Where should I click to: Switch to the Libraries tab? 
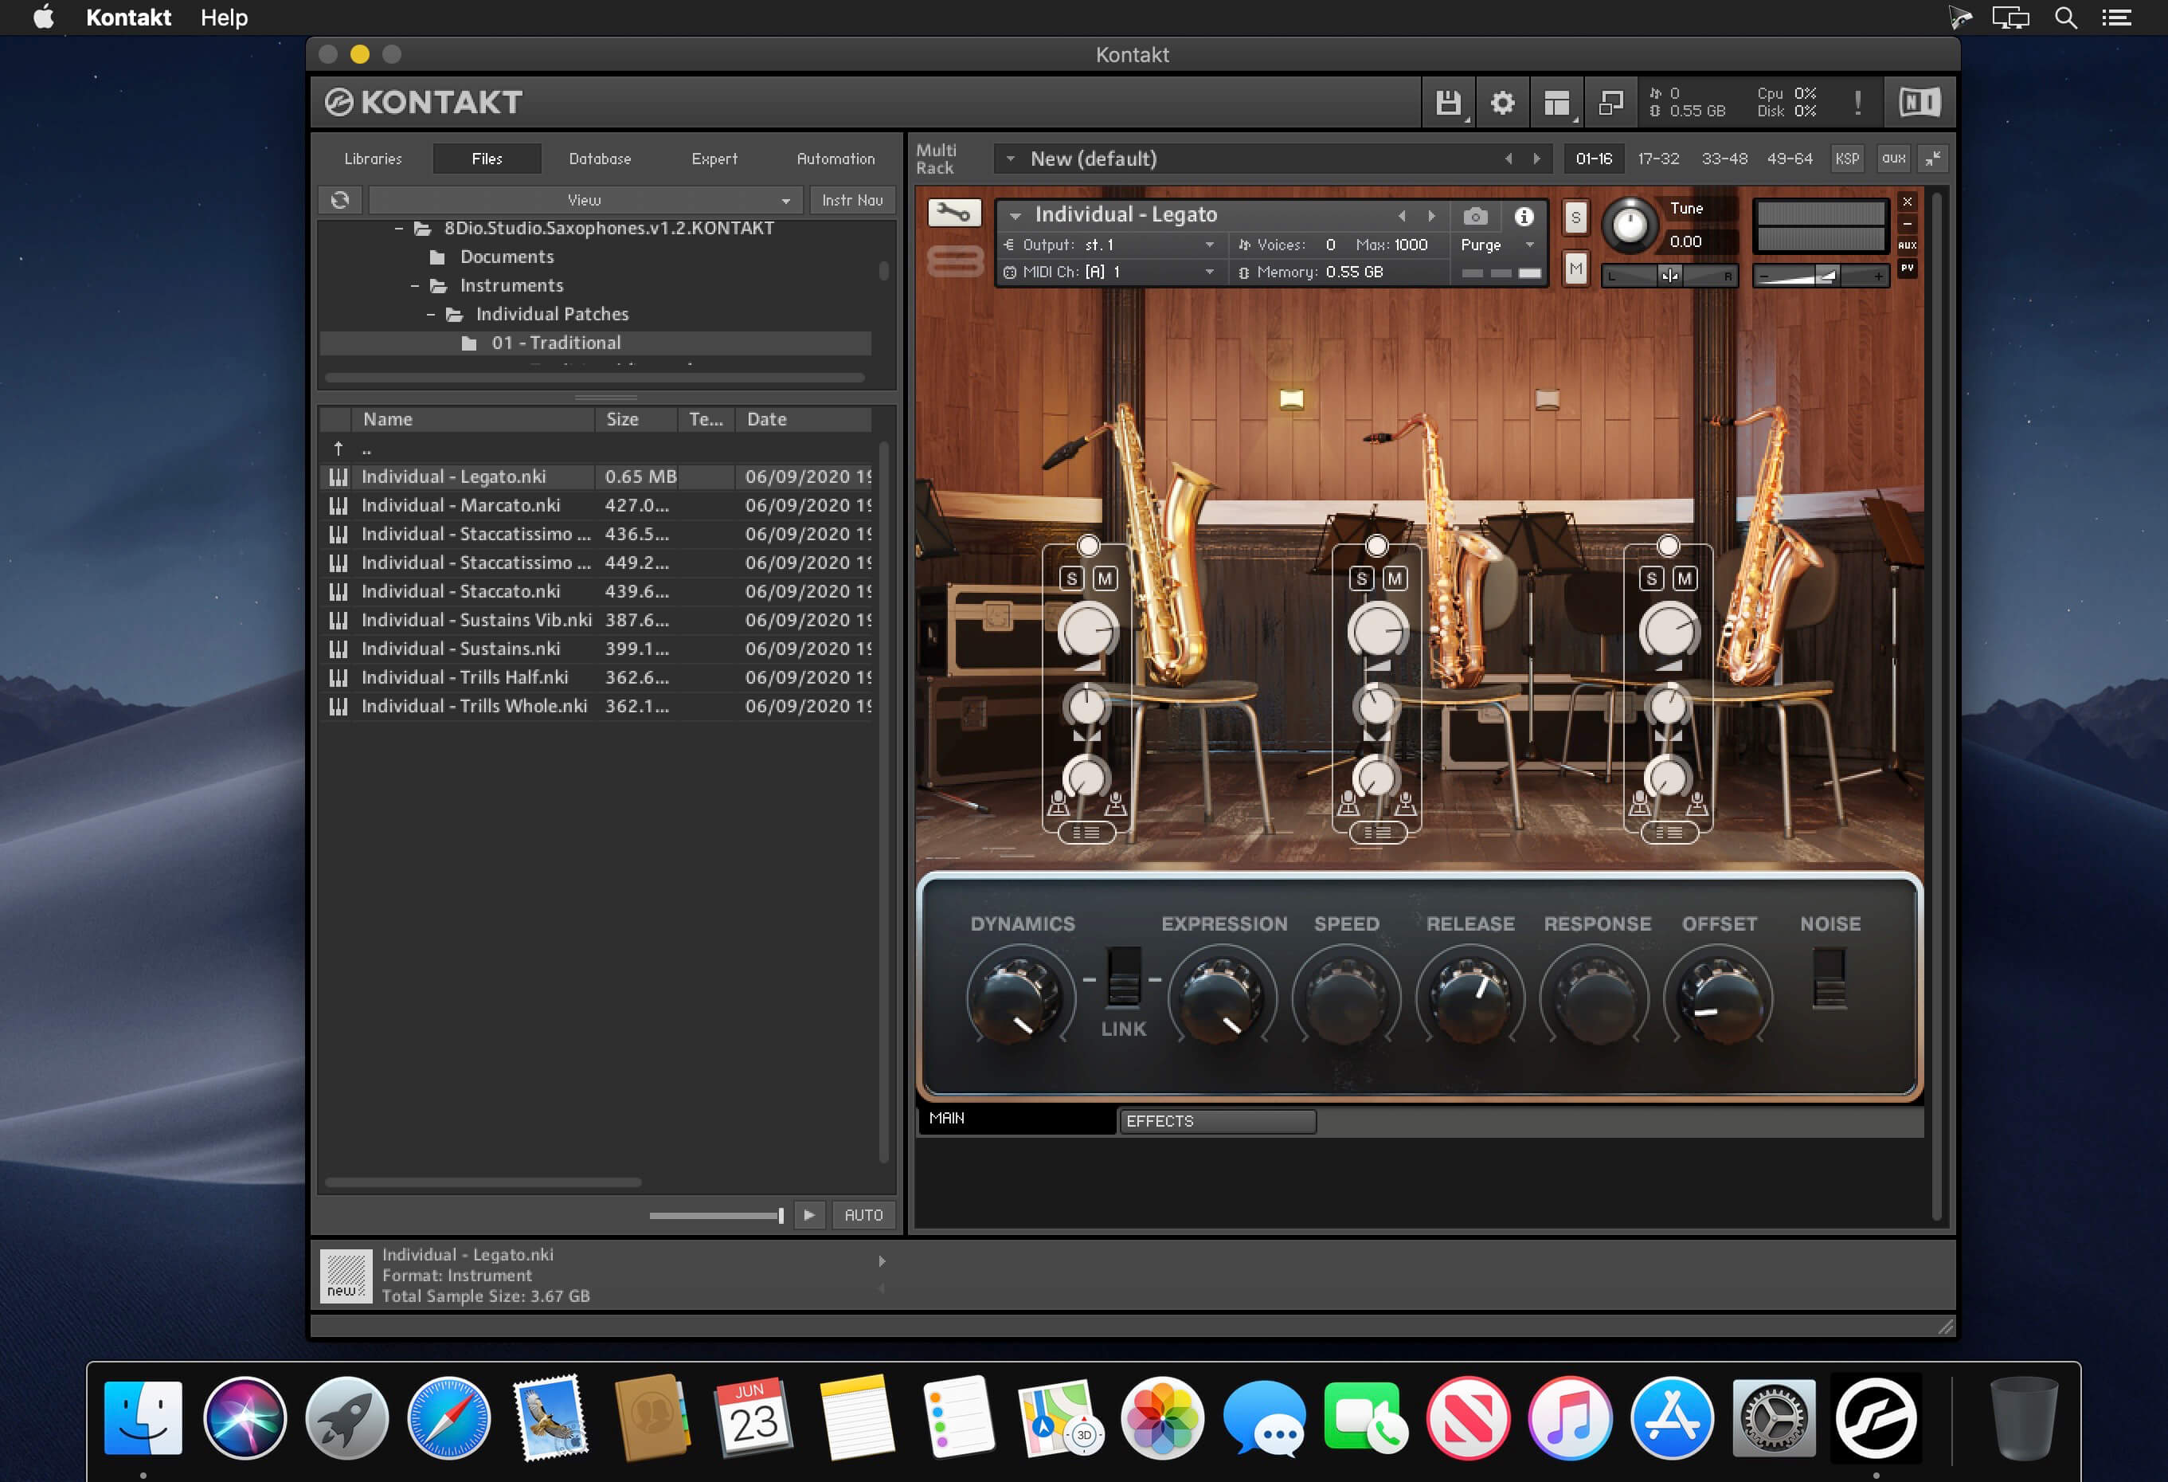[374, 159]
